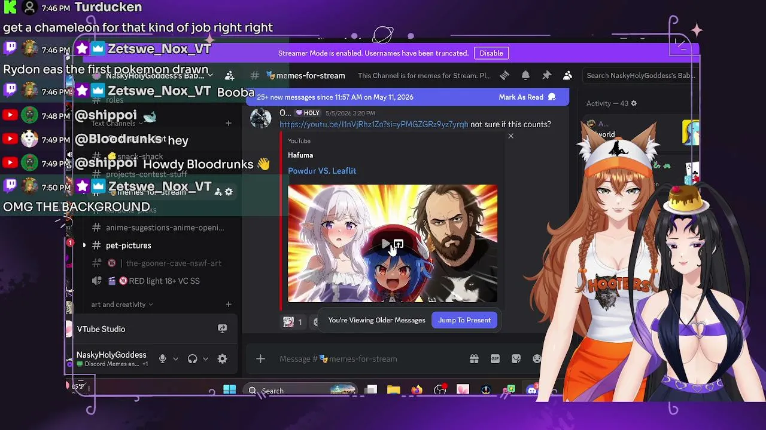
Task: Open the GIF picker
Action: point(495,359)
